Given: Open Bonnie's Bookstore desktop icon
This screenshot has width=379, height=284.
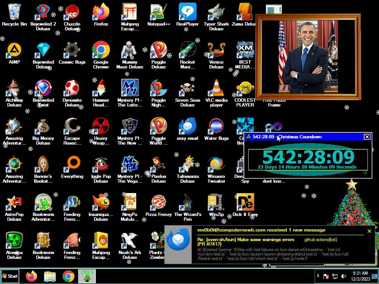Looking at the screenshot, I should [x=43, y=169].
